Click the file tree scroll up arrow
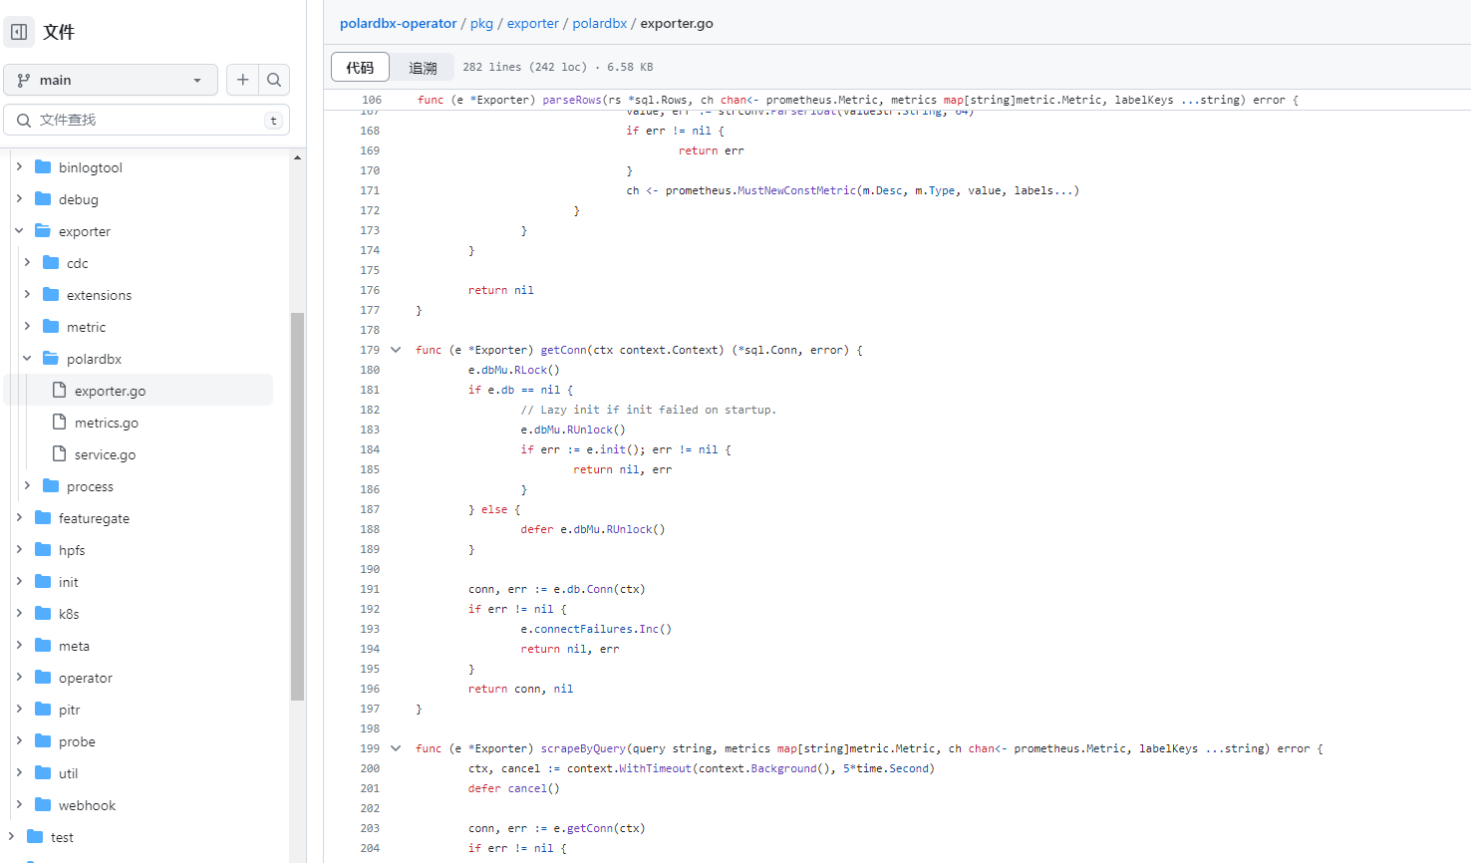Screen dimensions: 1471x863 pos(297,157)
